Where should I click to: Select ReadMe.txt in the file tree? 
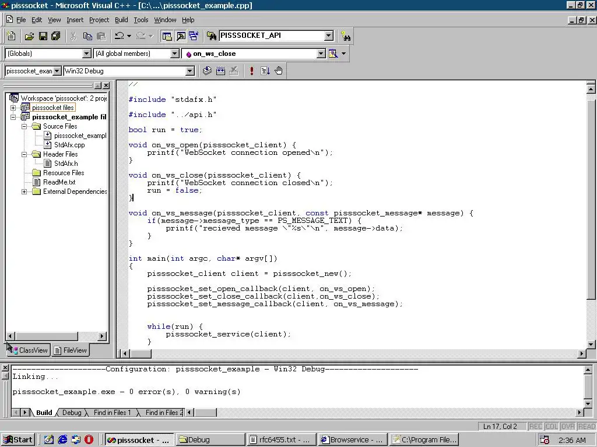click(x=59, y=182)
